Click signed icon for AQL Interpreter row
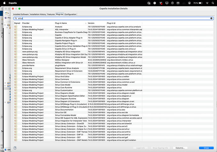This screenshot has height=152, width=217. coord(16,29)
